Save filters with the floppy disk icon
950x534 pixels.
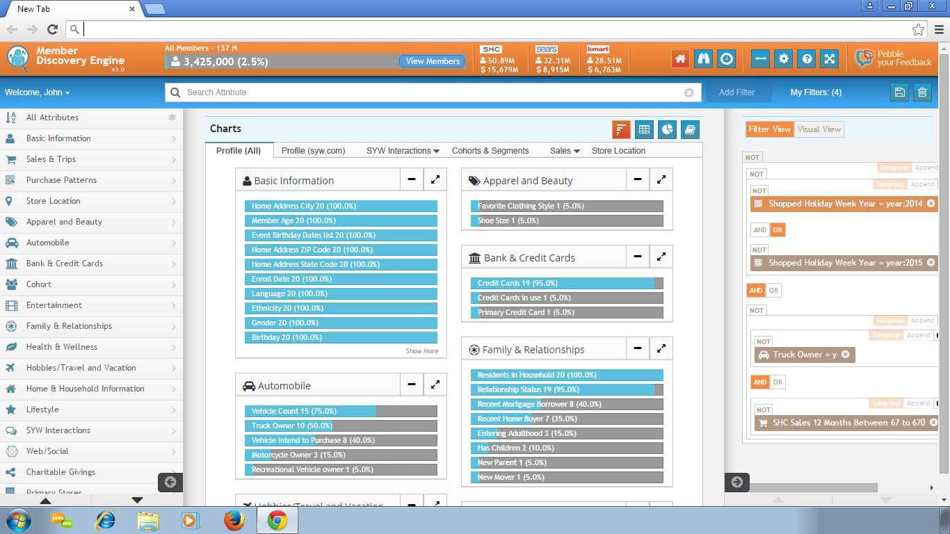point(900,92)
